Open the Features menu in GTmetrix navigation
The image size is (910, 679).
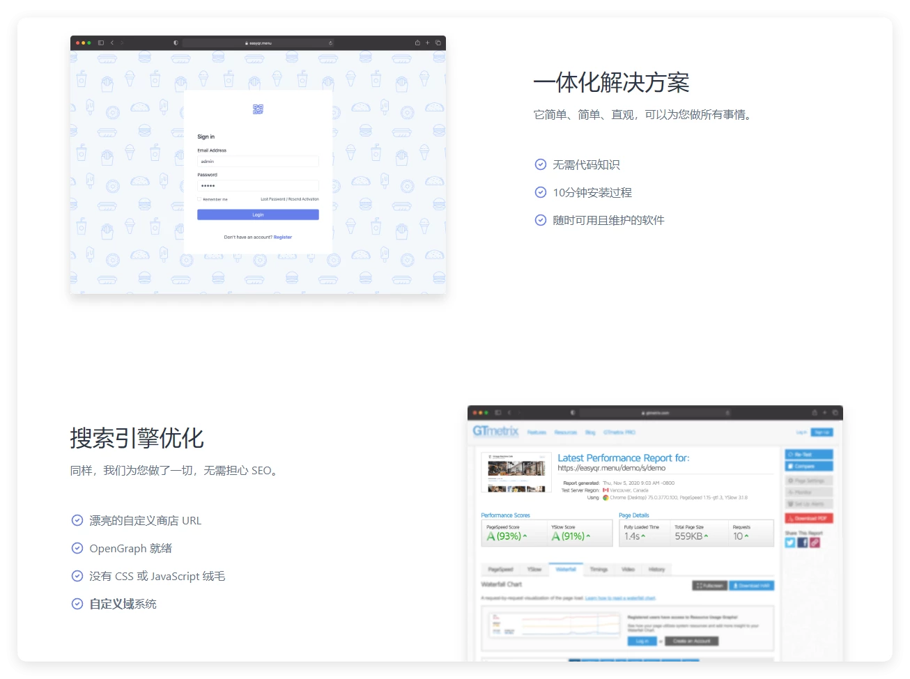click(537, 432)
